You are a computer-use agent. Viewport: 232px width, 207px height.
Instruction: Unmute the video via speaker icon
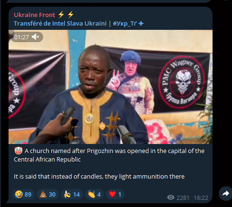tap(36, 37)
